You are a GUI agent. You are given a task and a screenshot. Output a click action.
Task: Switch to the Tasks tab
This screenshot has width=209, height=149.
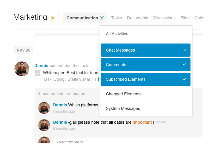[116, 18]
